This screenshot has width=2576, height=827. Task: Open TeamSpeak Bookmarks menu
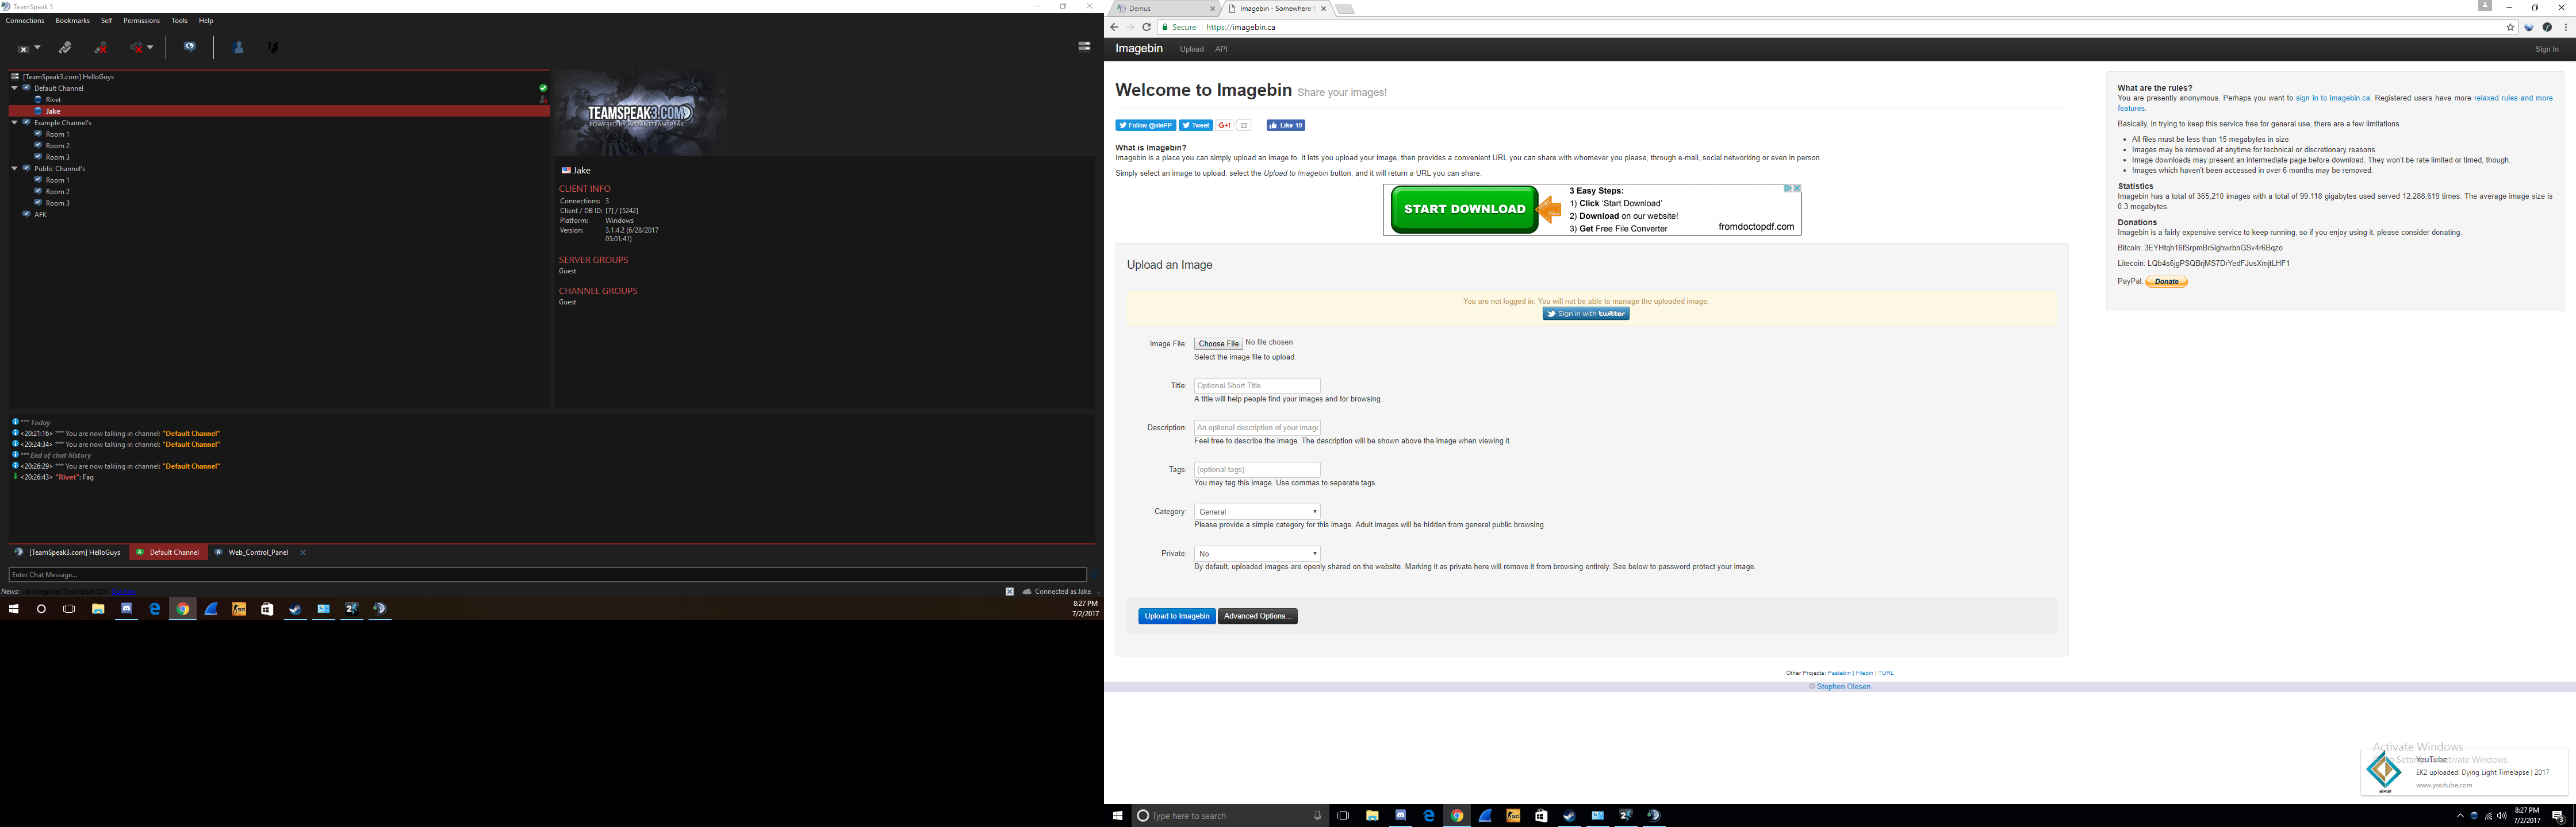pos(72,20)
